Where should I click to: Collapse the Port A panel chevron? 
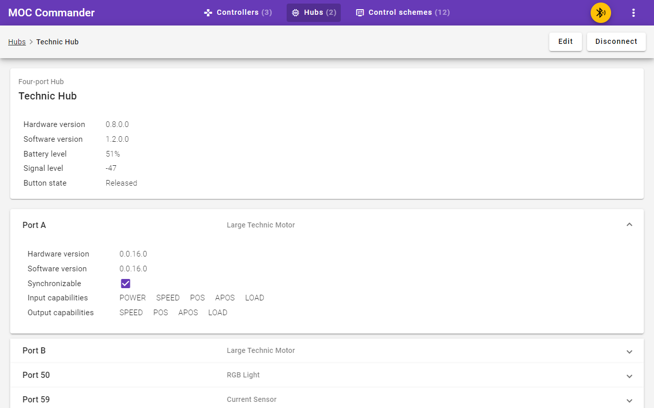[x=629, y=225]
